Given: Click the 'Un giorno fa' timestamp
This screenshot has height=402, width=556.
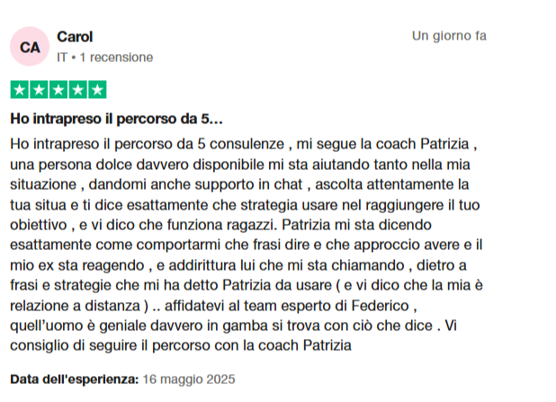Looking at the screenshot, I should [x=449, y=36].
